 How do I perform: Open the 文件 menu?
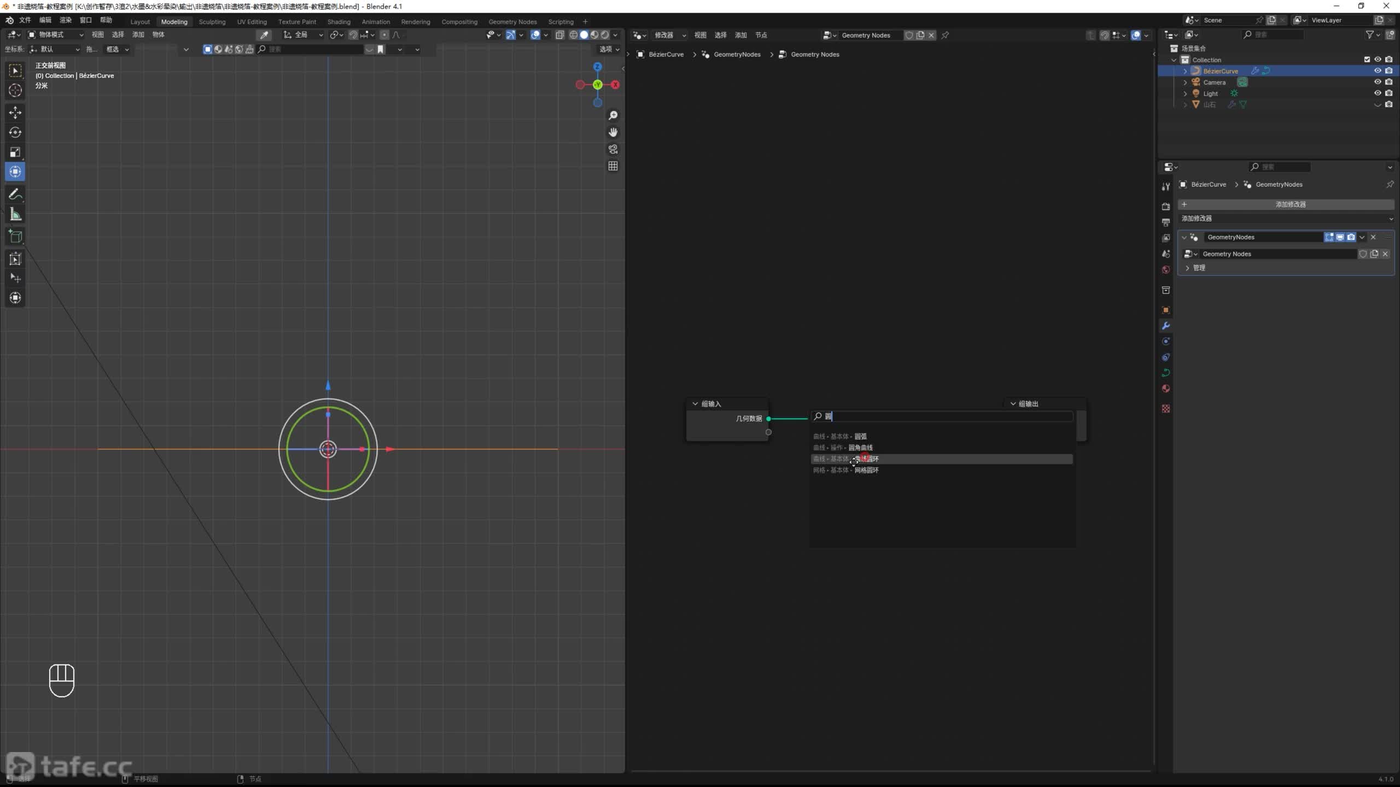coord(25,20)
